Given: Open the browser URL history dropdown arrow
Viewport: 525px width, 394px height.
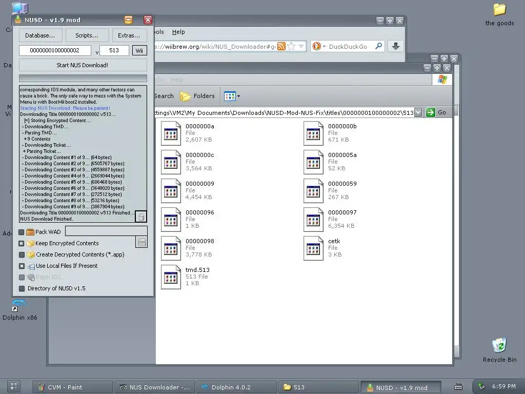Looking at the screenshot, I should [301, 46].
